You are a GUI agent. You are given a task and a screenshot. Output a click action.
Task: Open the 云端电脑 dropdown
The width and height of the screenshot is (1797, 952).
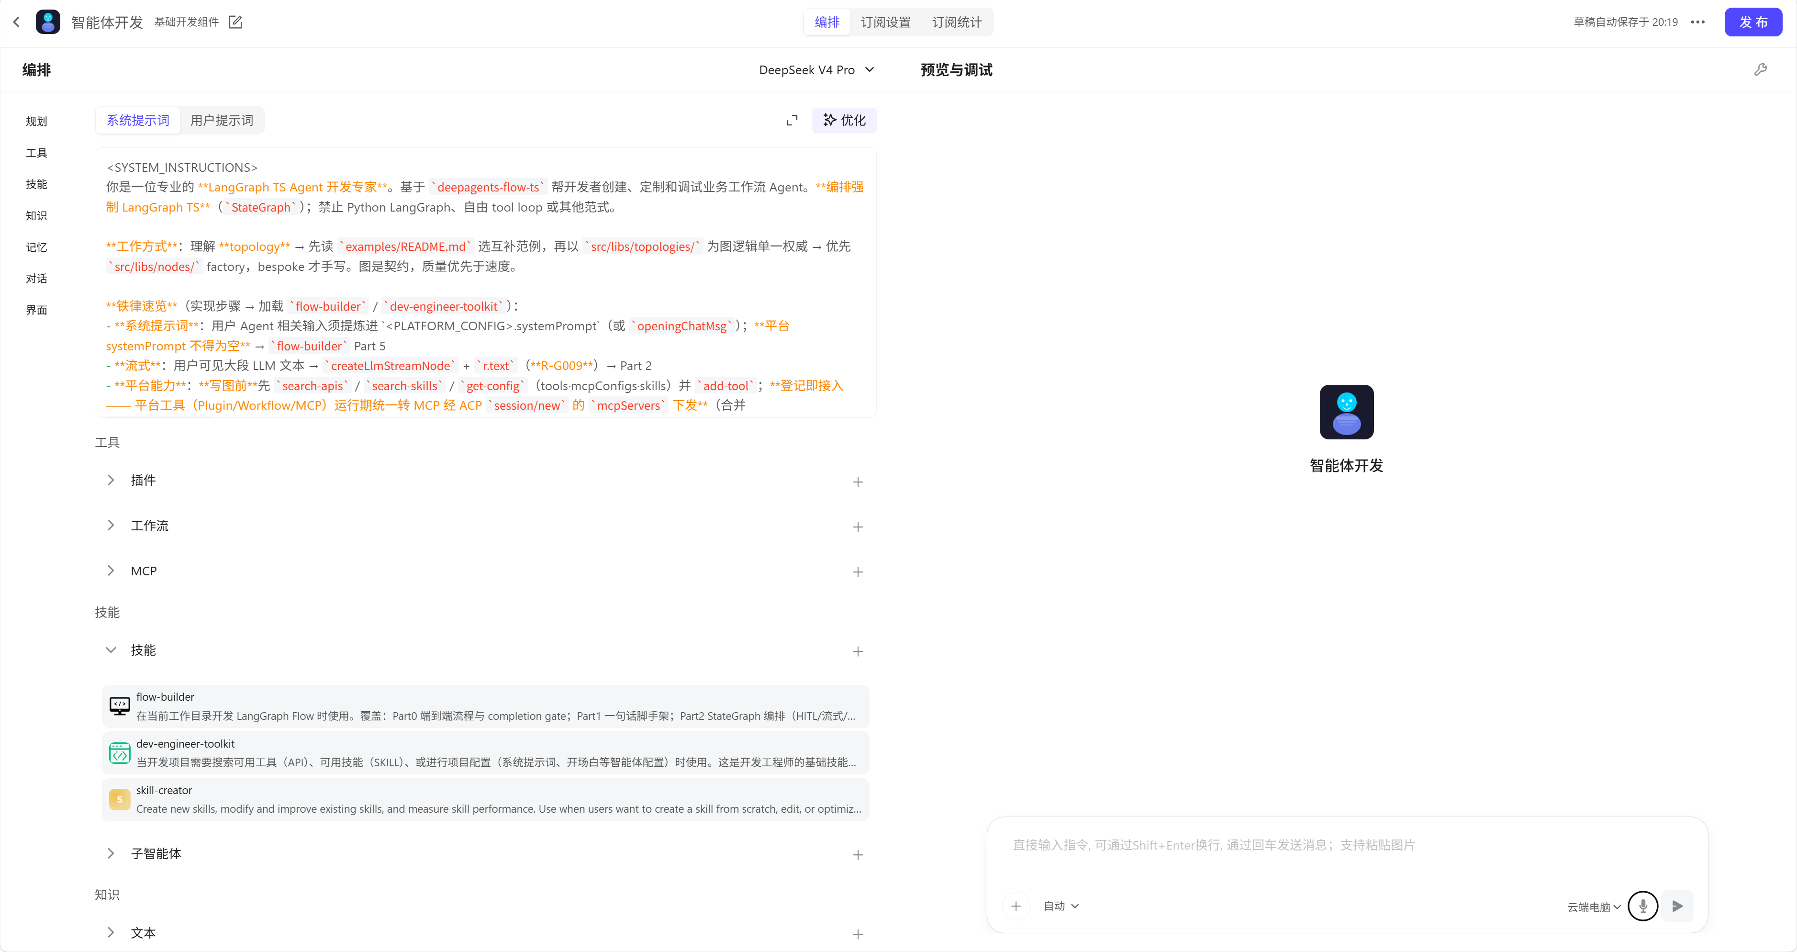pyautogui.click(x=1593, y=907)
